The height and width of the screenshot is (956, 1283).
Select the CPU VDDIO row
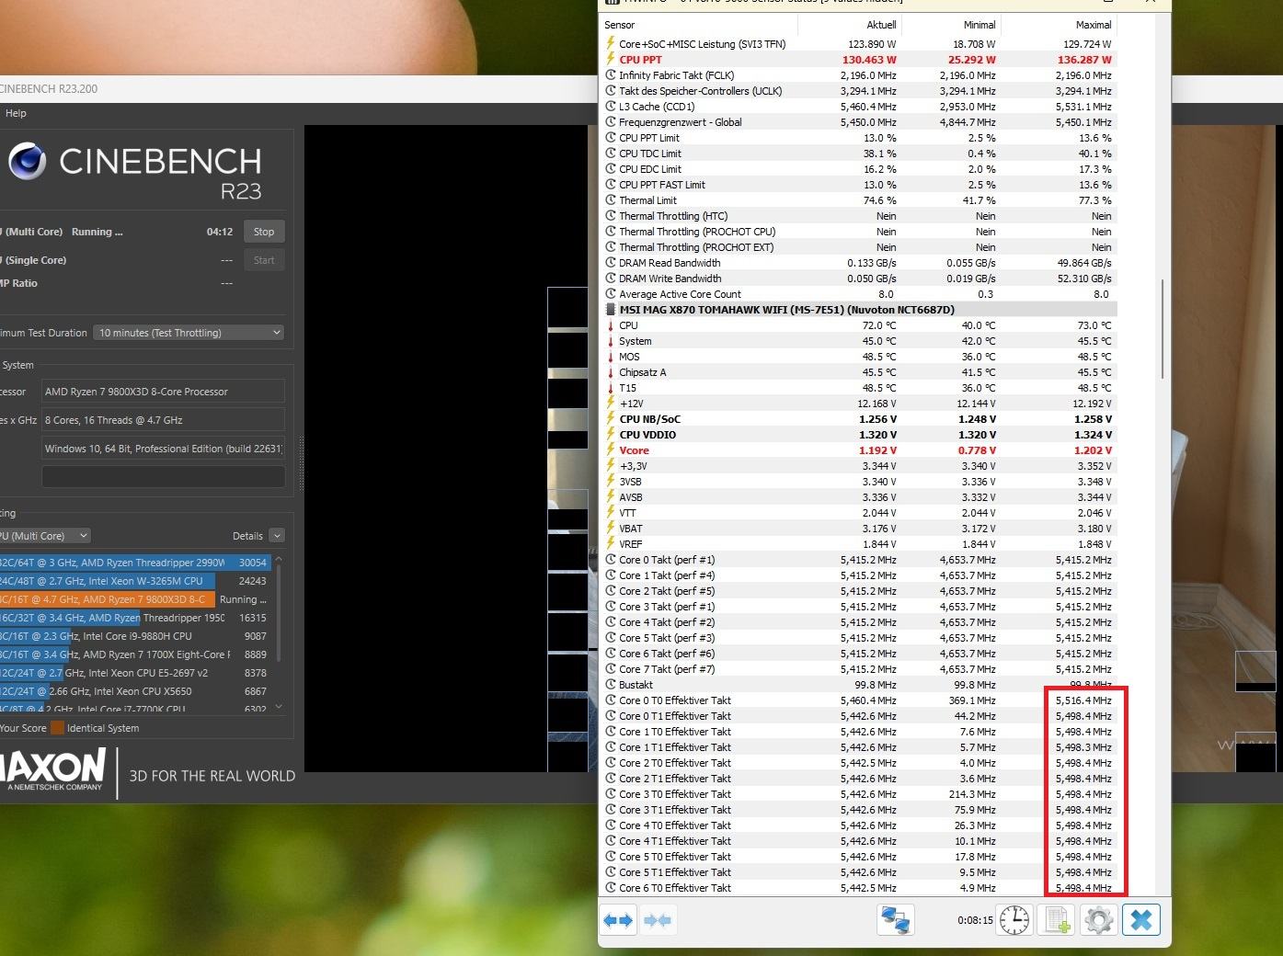click(x=859, y=435)
